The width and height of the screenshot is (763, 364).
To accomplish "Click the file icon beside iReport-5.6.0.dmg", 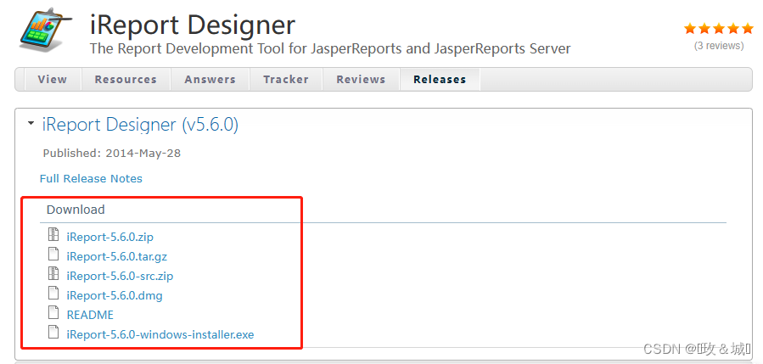I will [x=53, y=293].
